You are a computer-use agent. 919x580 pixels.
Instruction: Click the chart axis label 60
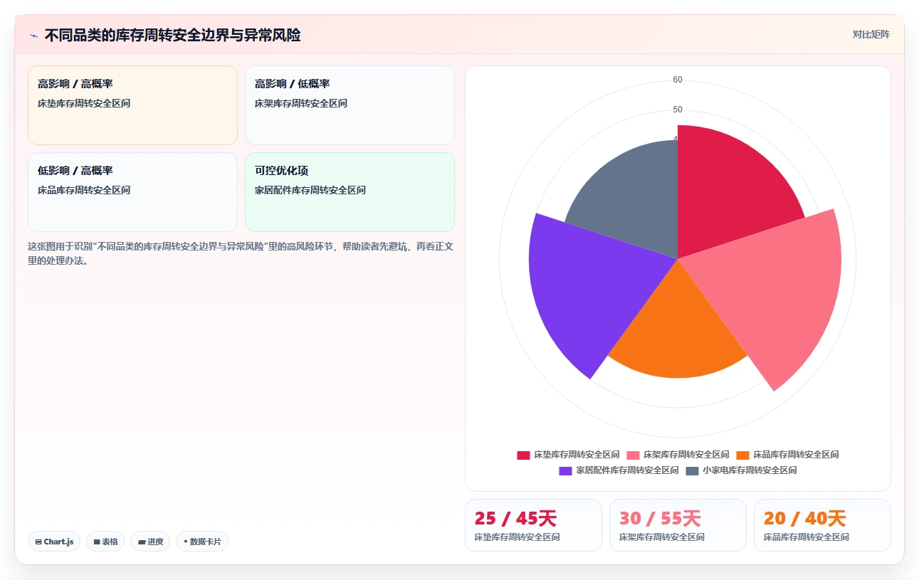click(678, 80)
